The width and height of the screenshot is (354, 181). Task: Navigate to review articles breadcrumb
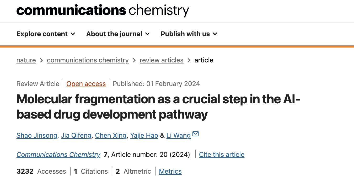click(162, 60)
